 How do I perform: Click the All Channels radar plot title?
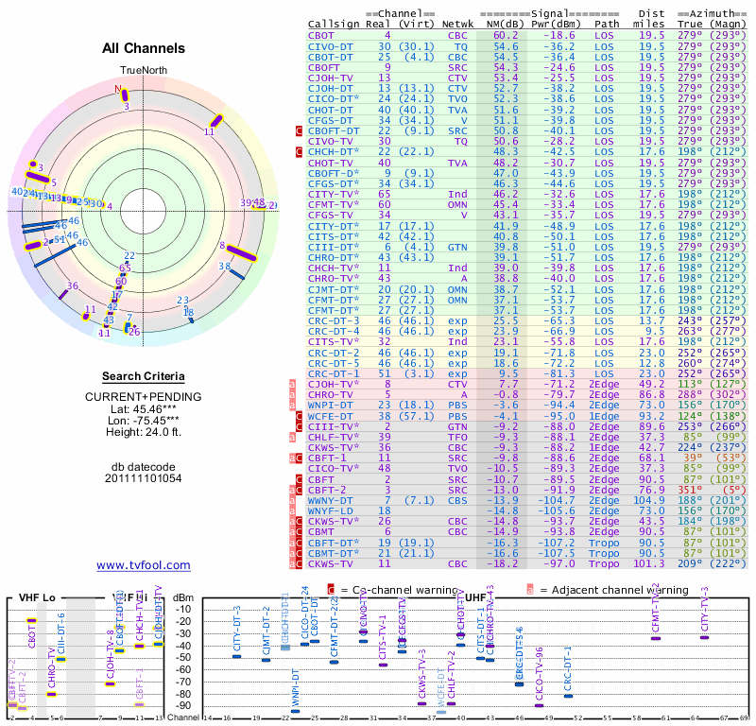(144, 48)
